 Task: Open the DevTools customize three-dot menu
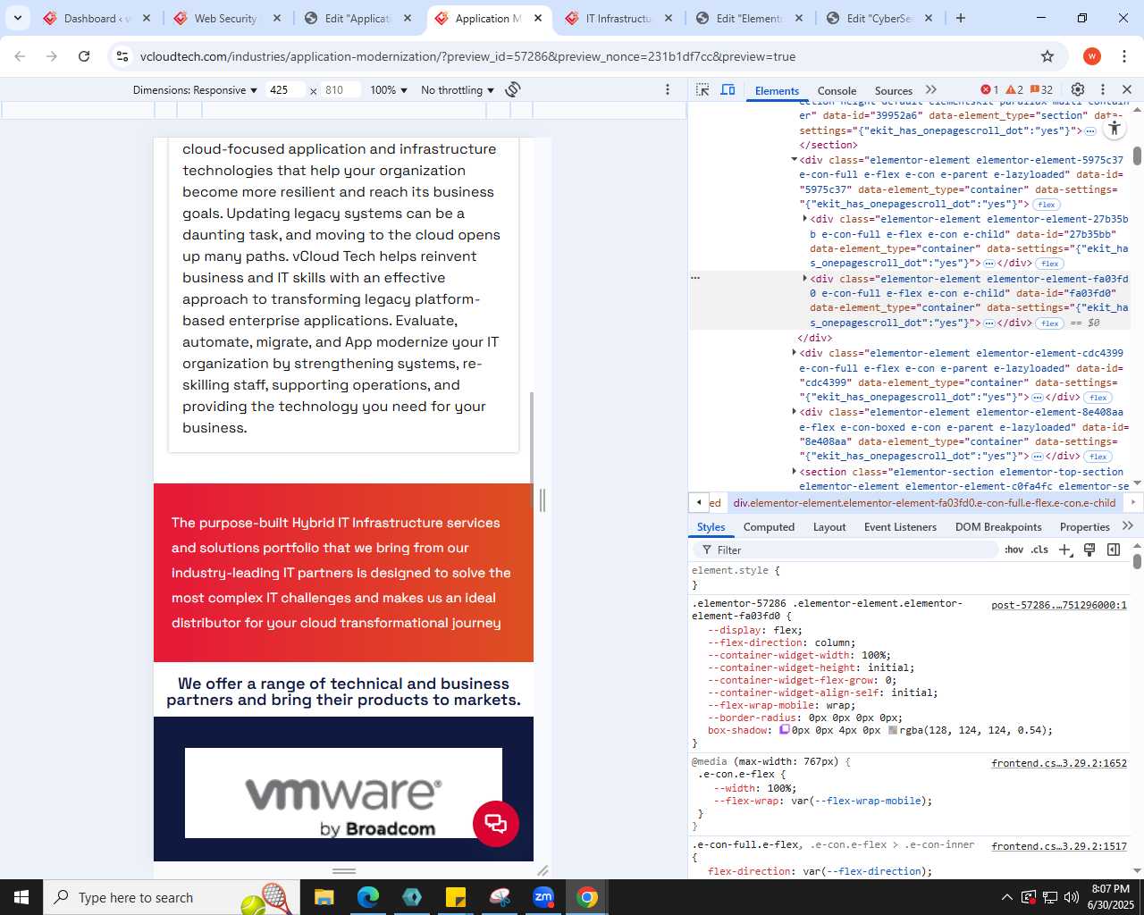coord(1103,89)
